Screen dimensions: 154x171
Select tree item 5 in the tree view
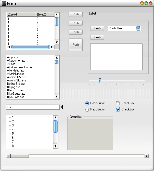tap(13, 134)
